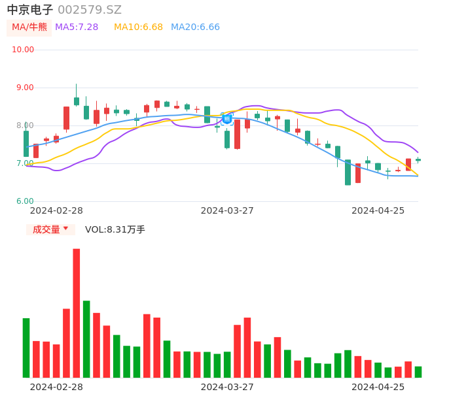
Task: Click the 2024-03-27 date label under candlesticks
Action: tap(227, 210)
